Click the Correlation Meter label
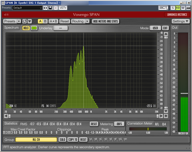This screenshot has width=192, height=152. [x=140, y=124]
